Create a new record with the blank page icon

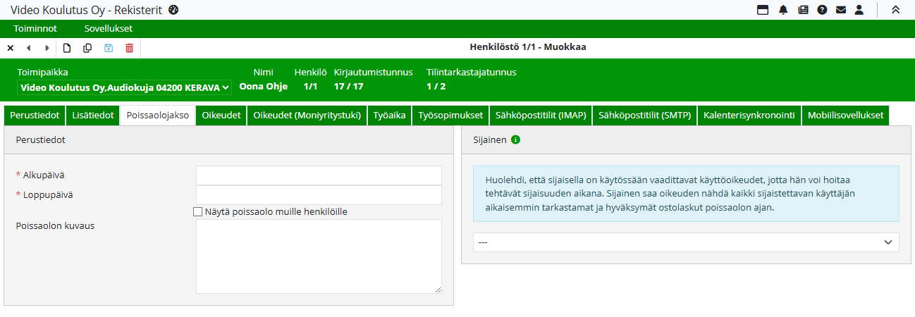[x=67, y=48]
